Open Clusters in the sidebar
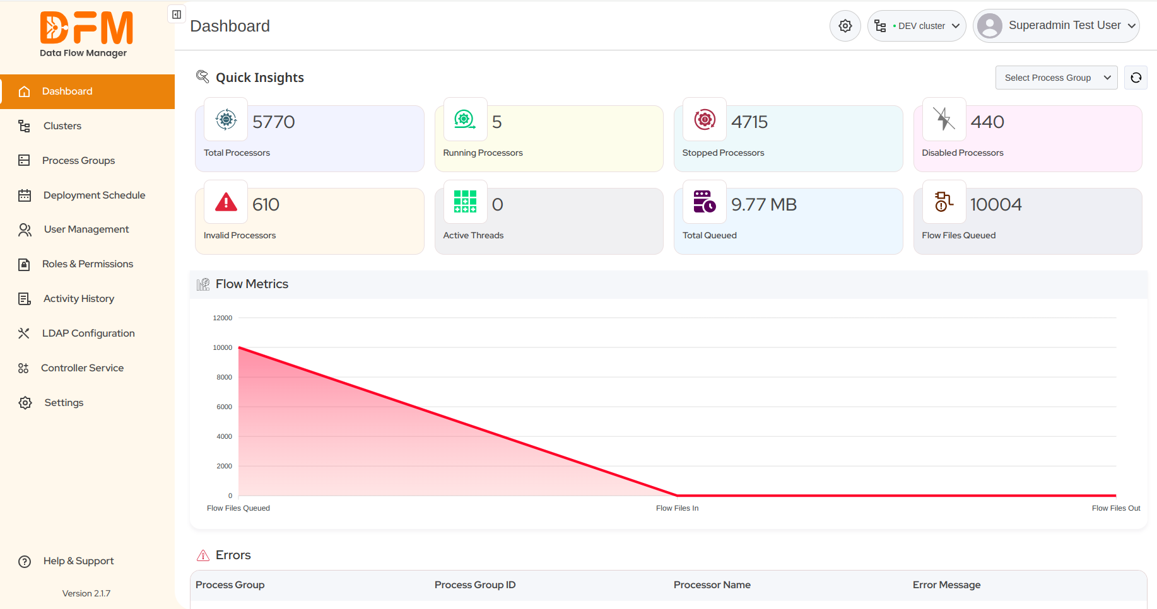This screenshot has width=1157, height=609. pos(62,126)
